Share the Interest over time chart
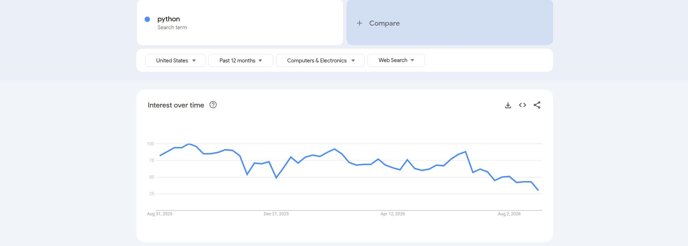The width and height of the screenshot is (688, 246). (x=537, y=105)
